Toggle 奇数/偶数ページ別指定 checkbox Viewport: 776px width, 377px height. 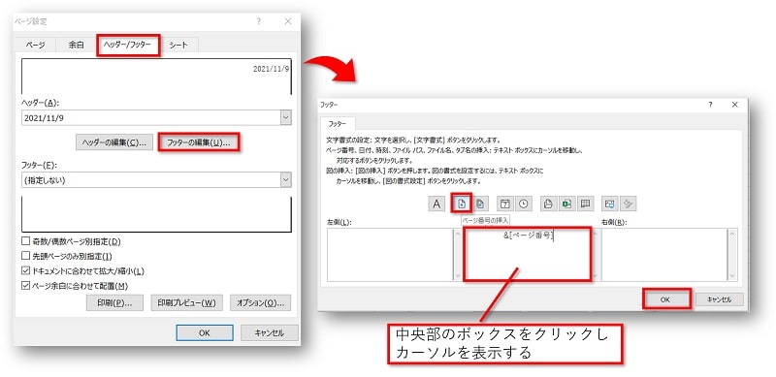click(26, 241)
